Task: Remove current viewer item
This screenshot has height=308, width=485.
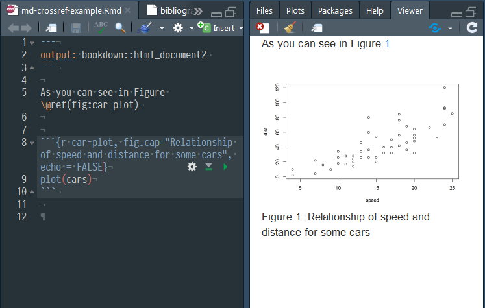Action: [262, 28]
